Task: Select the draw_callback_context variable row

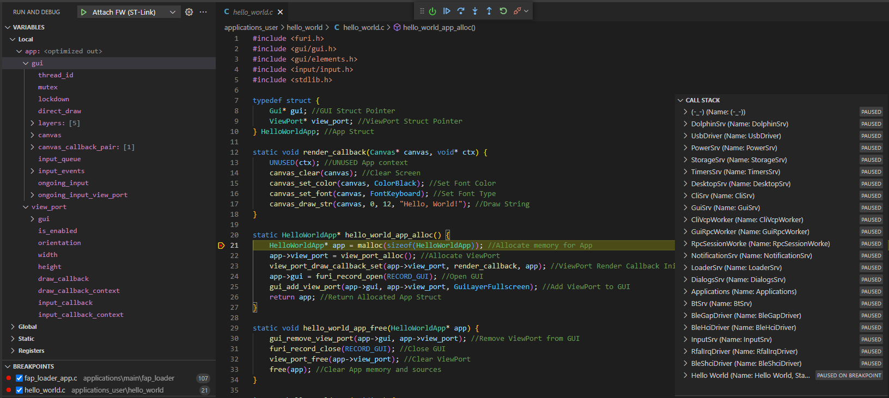Action: 109,291
